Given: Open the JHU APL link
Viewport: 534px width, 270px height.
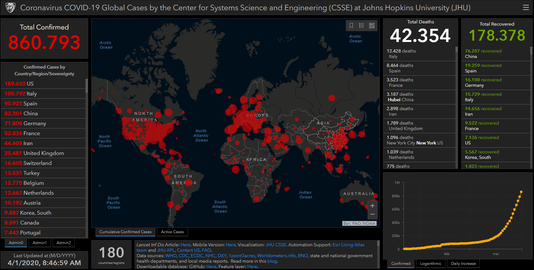Looking at the screenshot, I should pos(166,250).
